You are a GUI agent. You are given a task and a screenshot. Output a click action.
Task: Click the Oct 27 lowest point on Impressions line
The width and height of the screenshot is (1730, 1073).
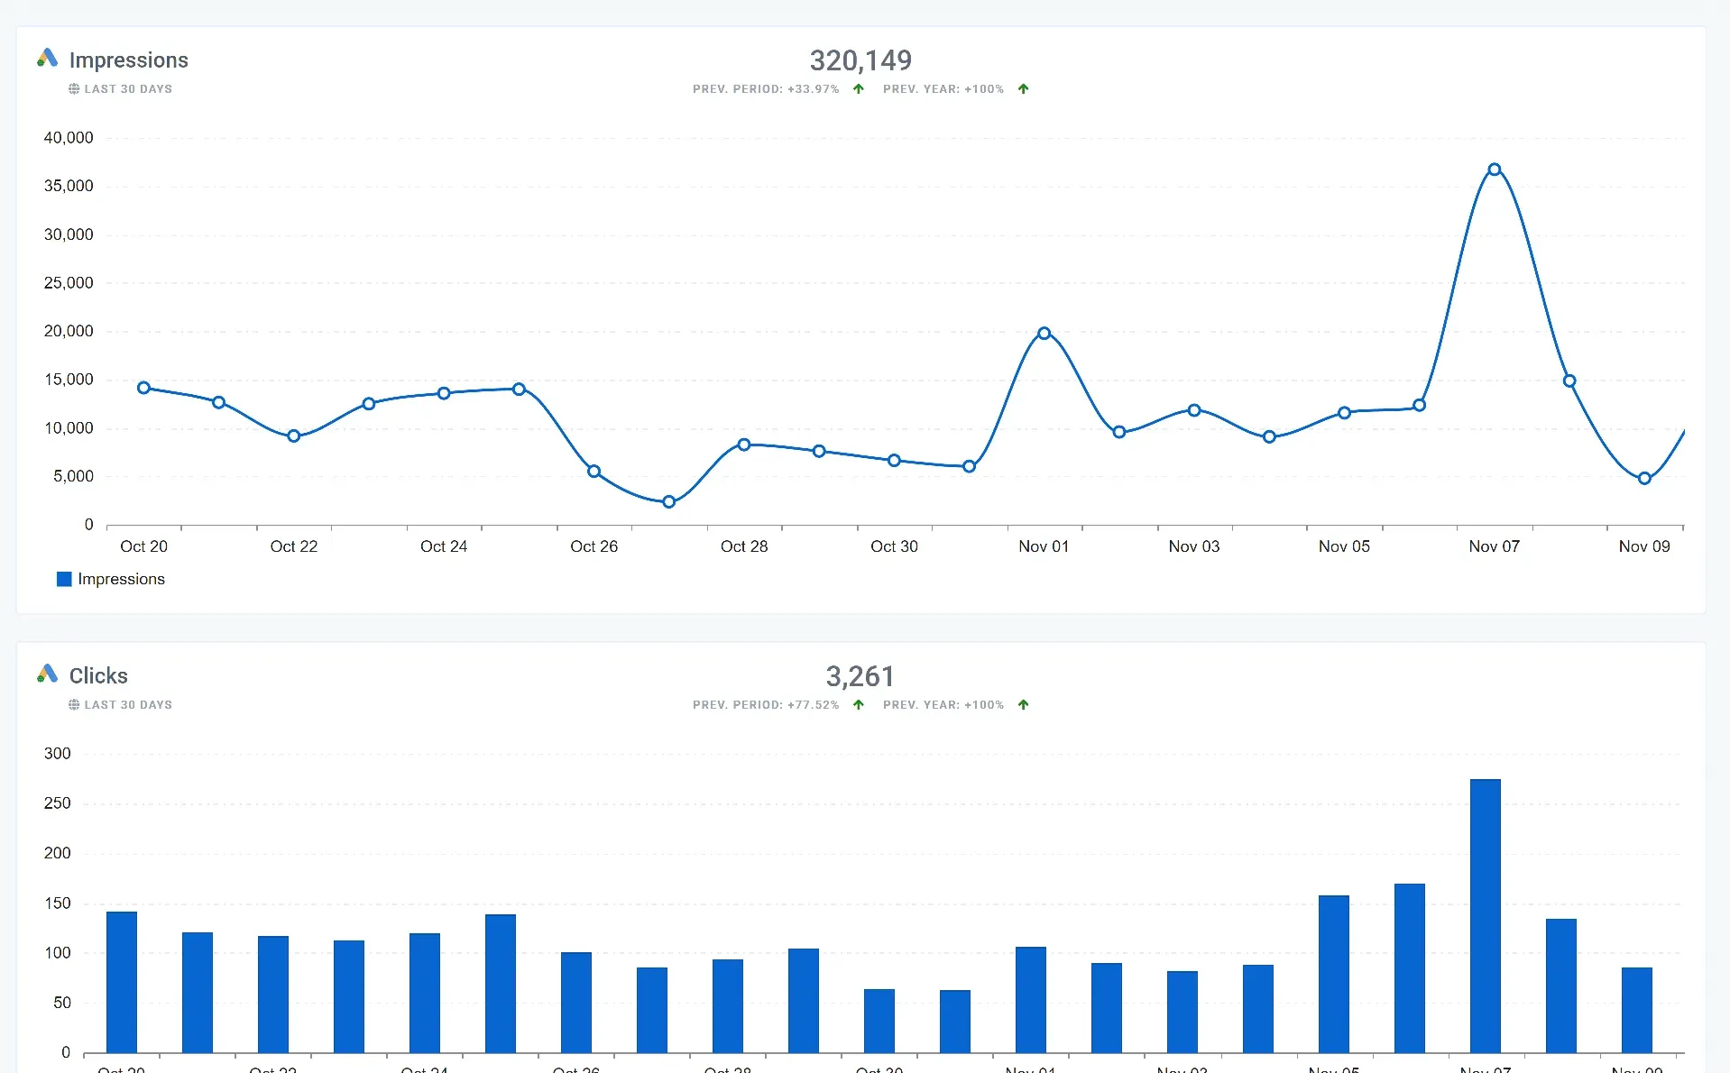(668, 502)
